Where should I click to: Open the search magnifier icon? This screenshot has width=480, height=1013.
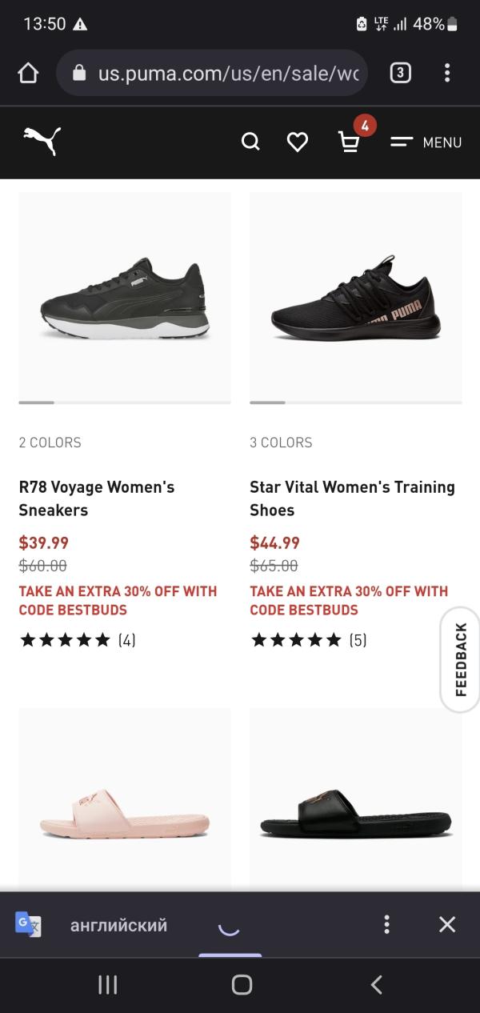click(x=250, y=142)
